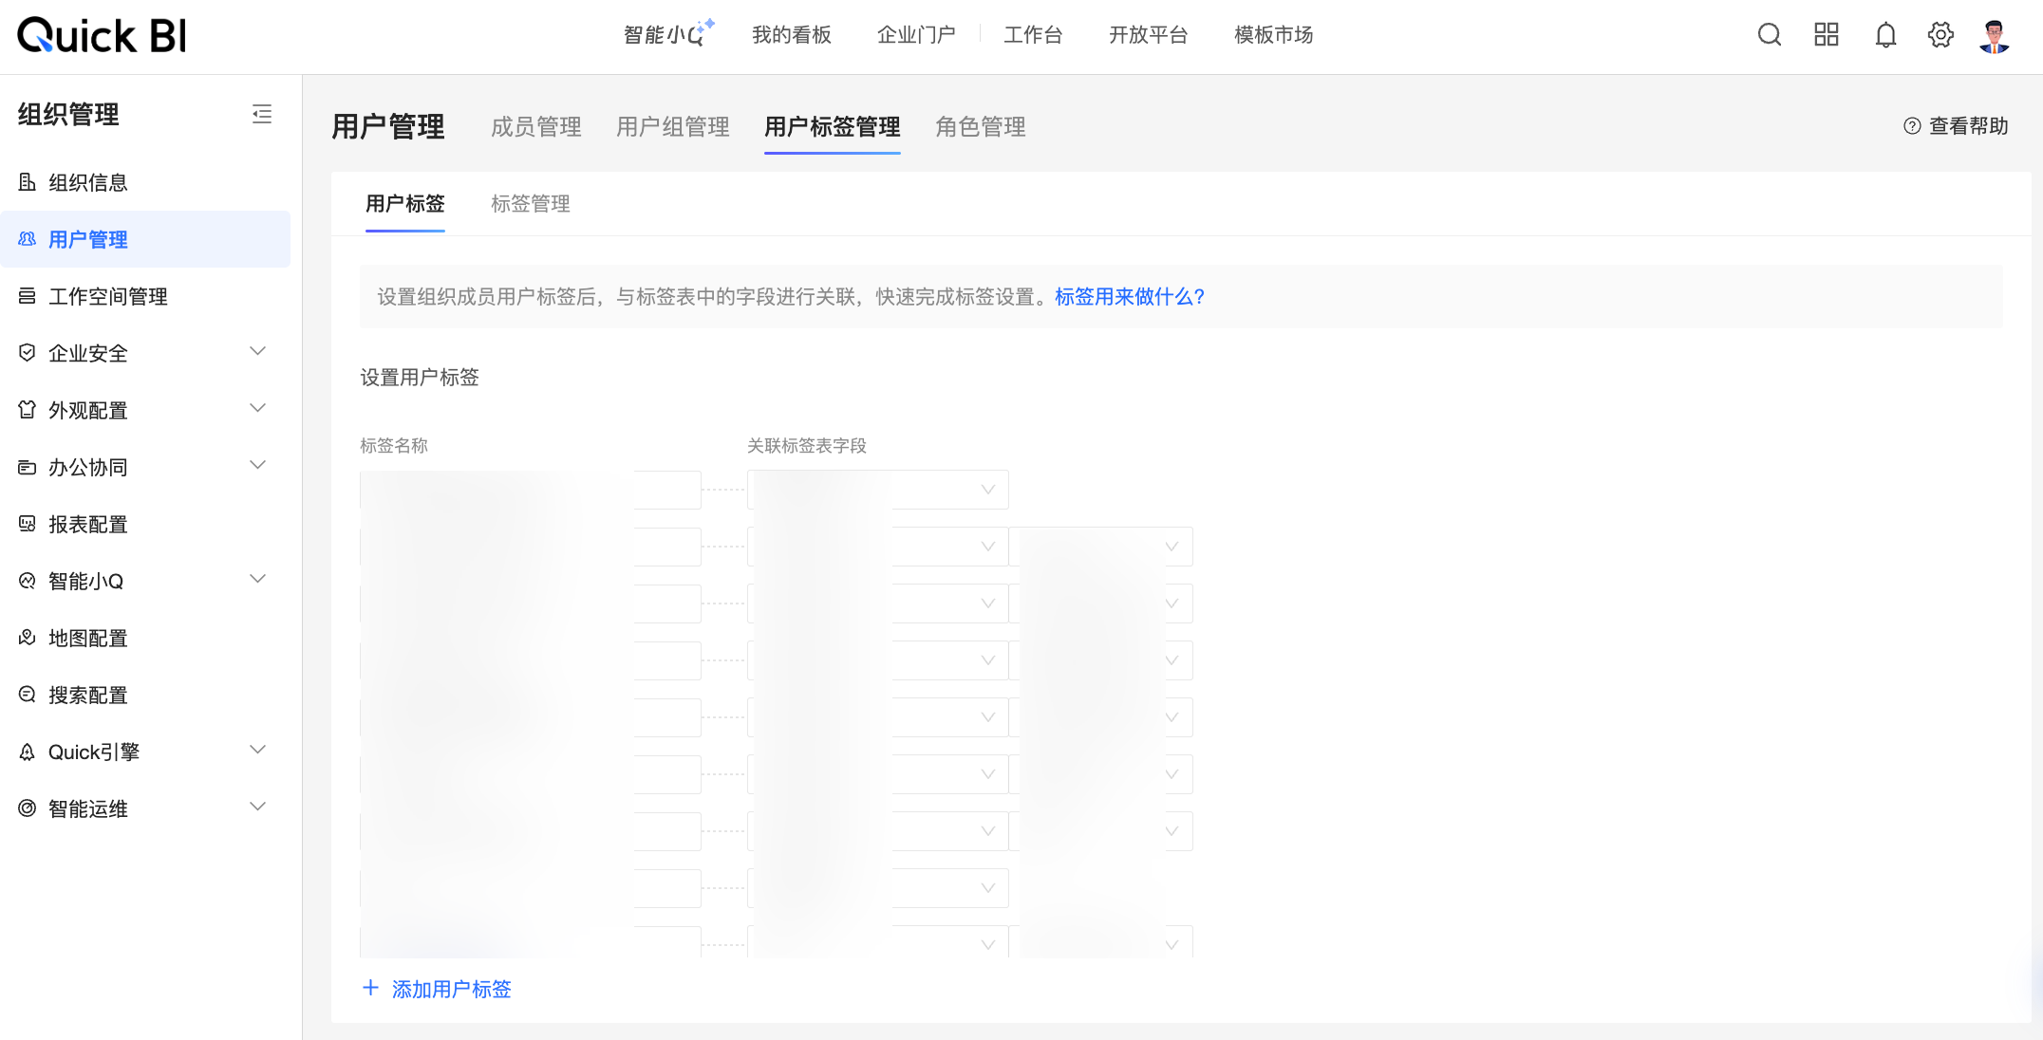2043x1040 pixels.
Task: Open first 关联标签表字段 dropdown
Action: click(x=986, y=490)
